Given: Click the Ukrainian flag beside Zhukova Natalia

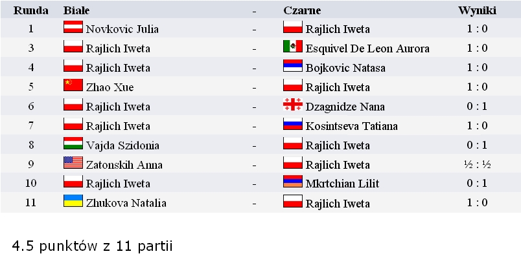Looking at the screenshot, I should [73, 201].
